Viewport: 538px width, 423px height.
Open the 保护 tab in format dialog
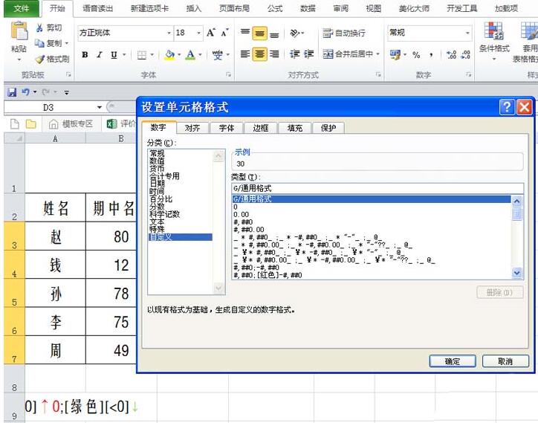pos(328,128)
